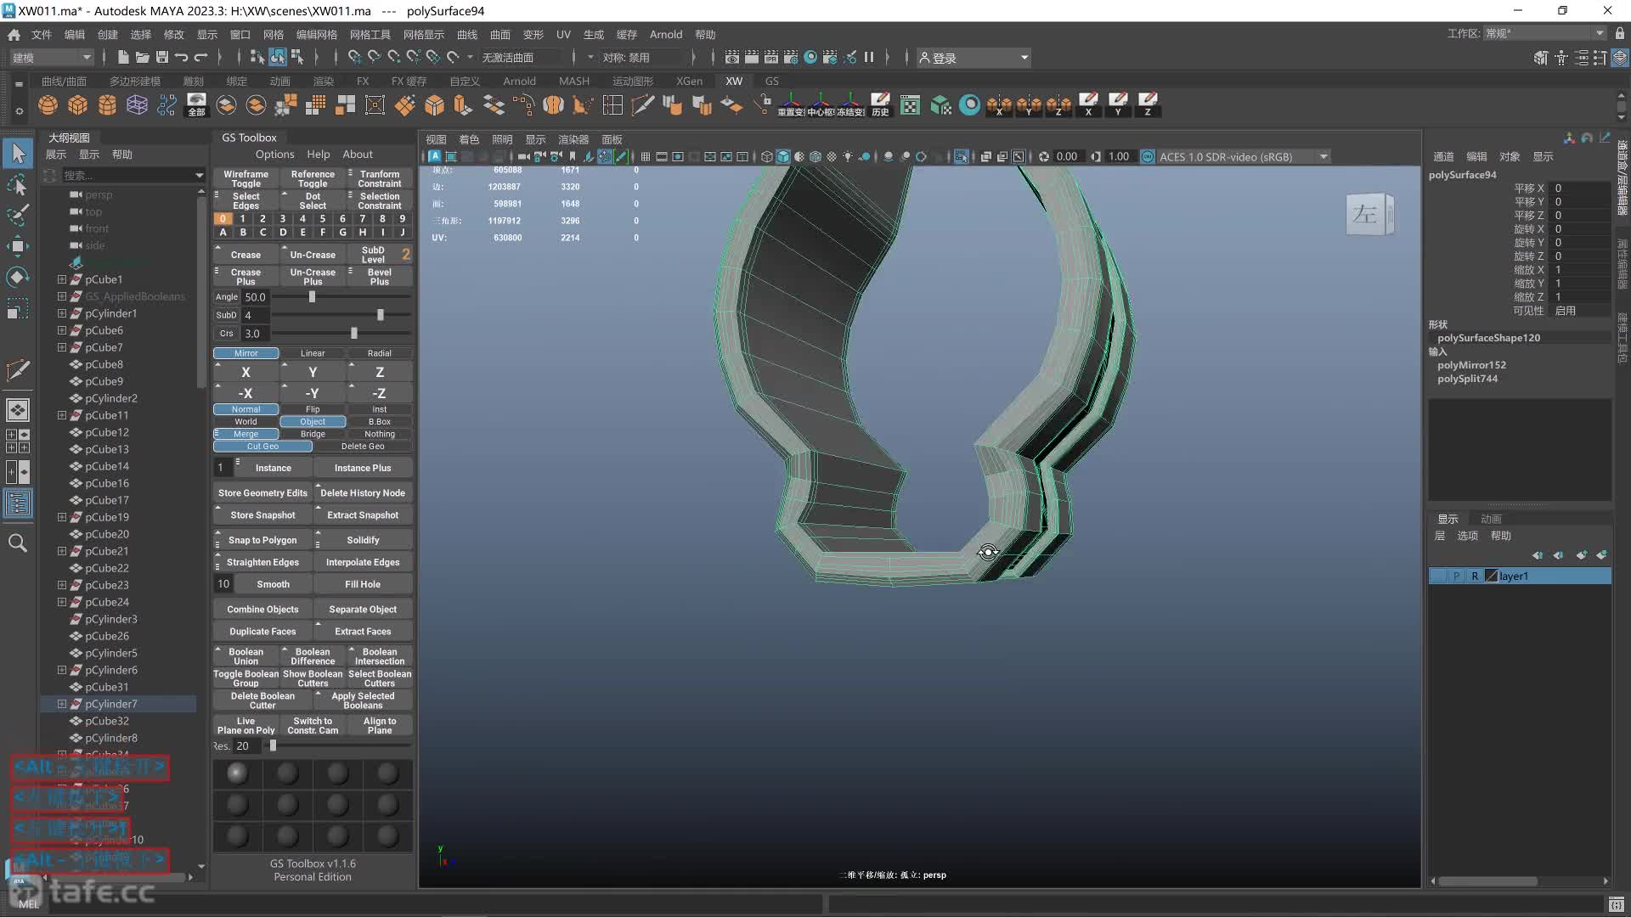This screenshot has height=917, width=1631.
Task: Click the Delete History Node button
Action: 363,493
